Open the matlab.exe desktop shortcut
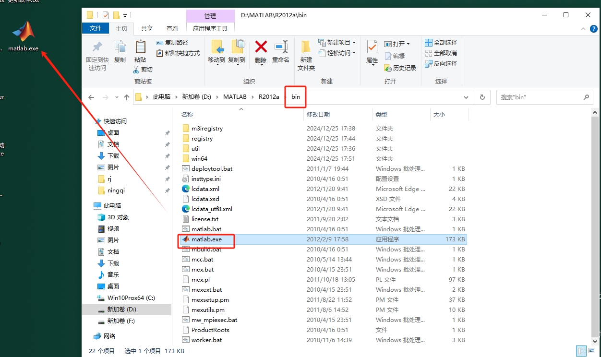Image resolution: width=601 pixels, height=357 pixels. 24,36
